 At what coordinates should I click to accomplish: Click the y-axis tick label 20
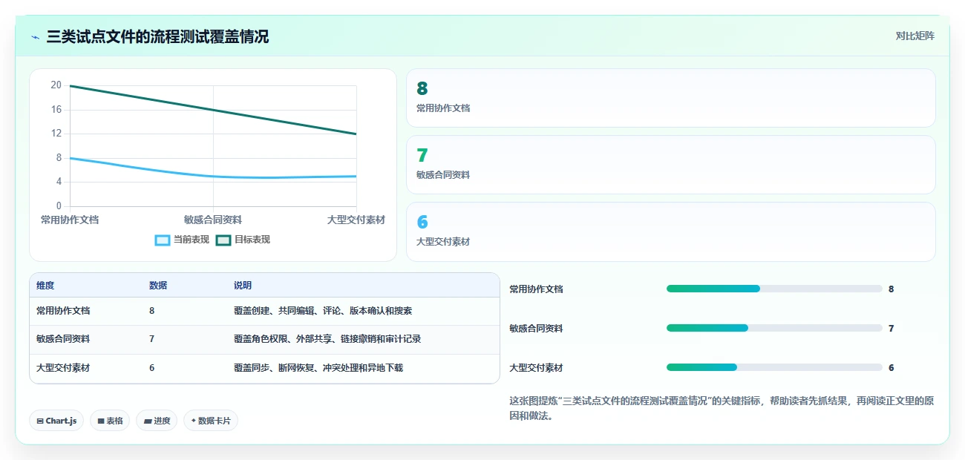pos(56,85)
